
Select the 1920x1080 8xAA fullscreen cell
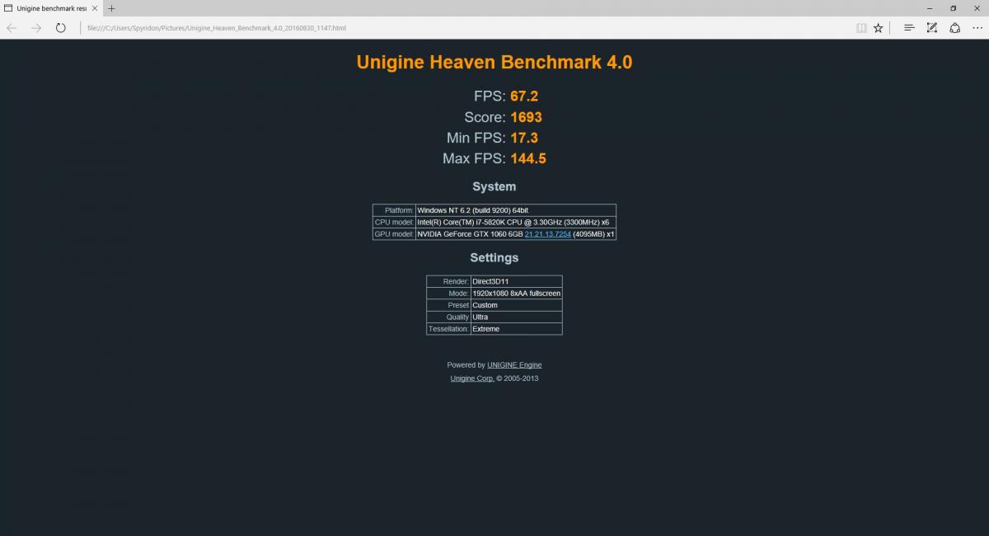tap(516, 293)
